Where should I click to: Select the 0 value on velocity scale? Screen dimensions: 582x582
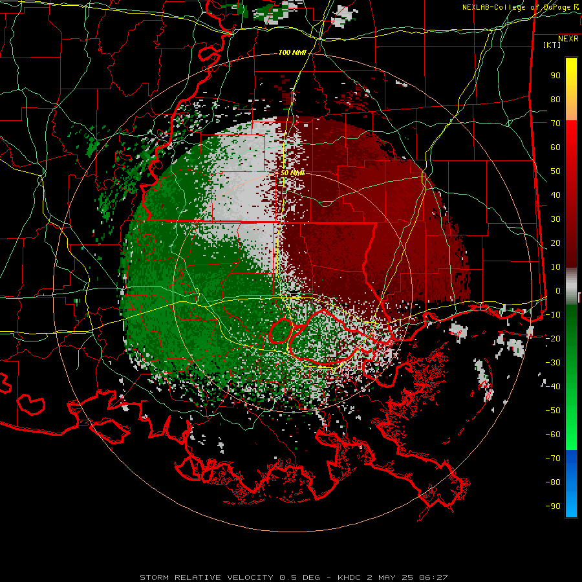click(x=558, y=291)
